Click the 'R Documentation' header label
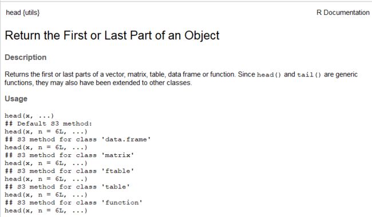The image size is (372, 217). click(343, 13)
